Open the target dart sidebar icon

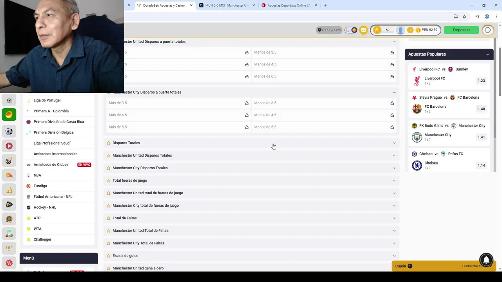coord(9,161)
